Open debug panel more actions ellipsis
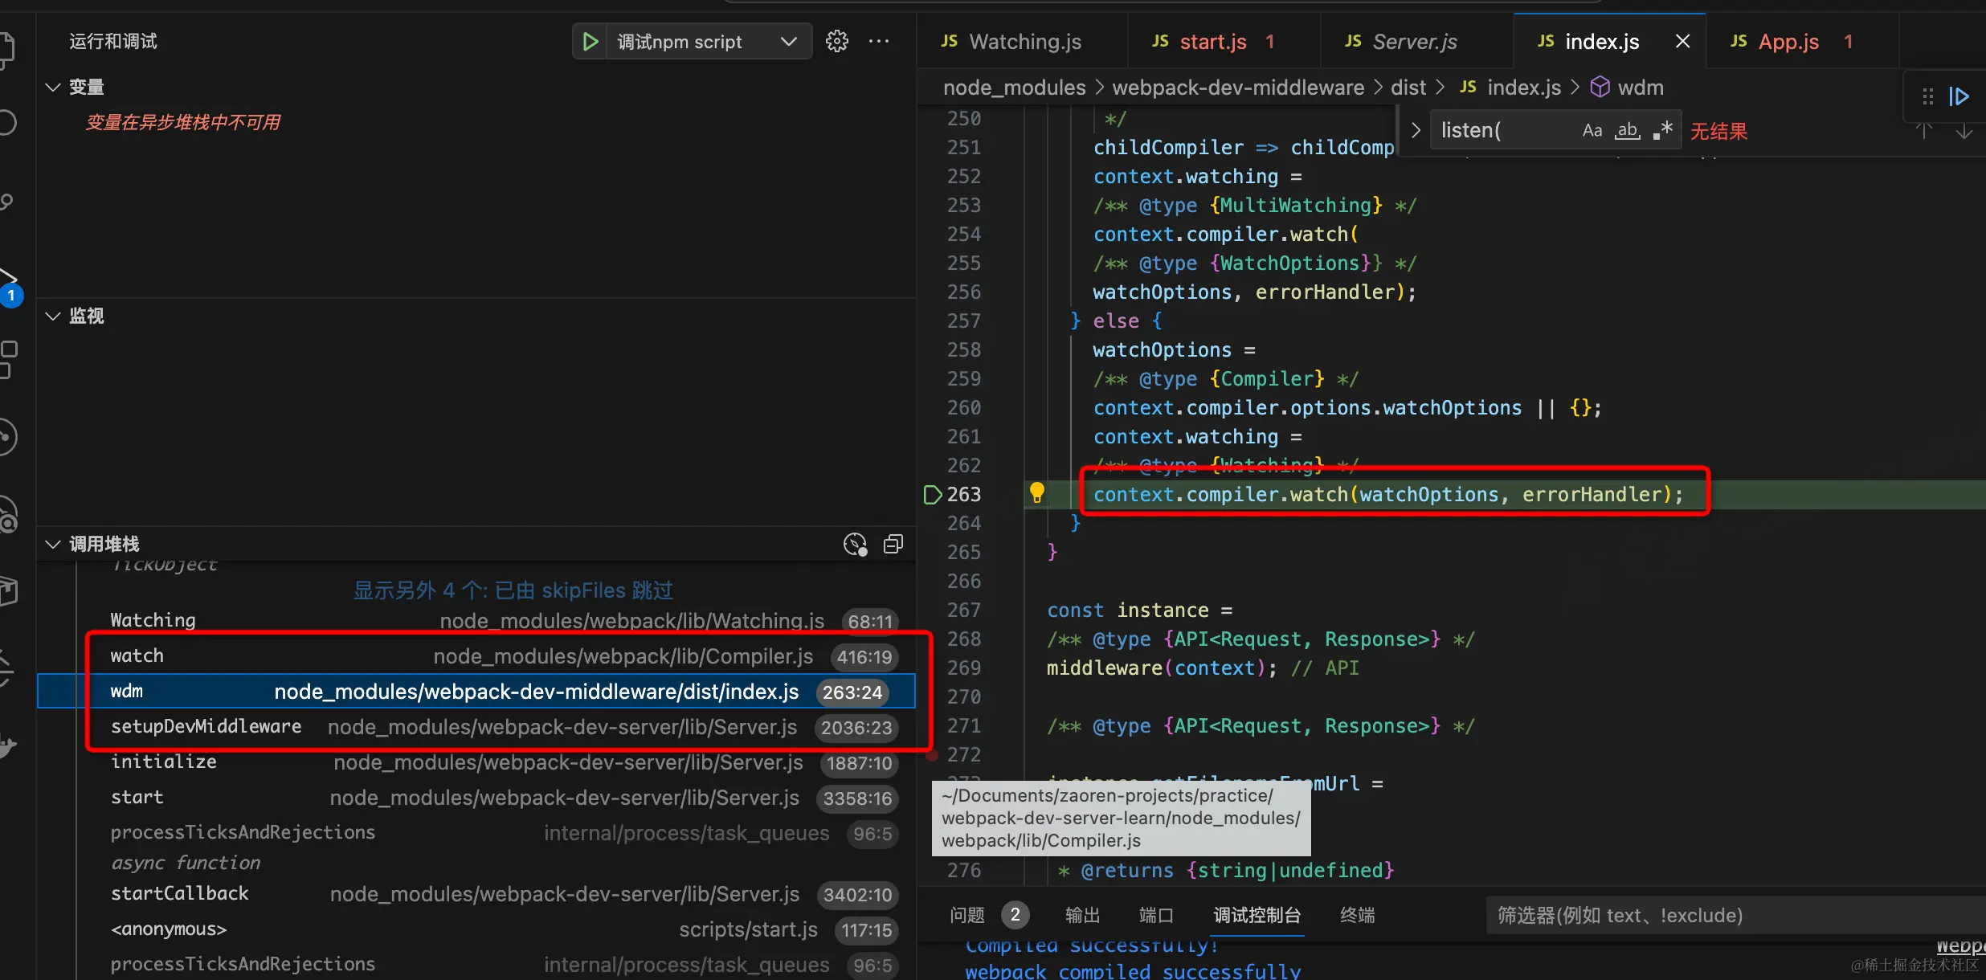Screen dimensions: 1986x980 click(x=879, y=42)
